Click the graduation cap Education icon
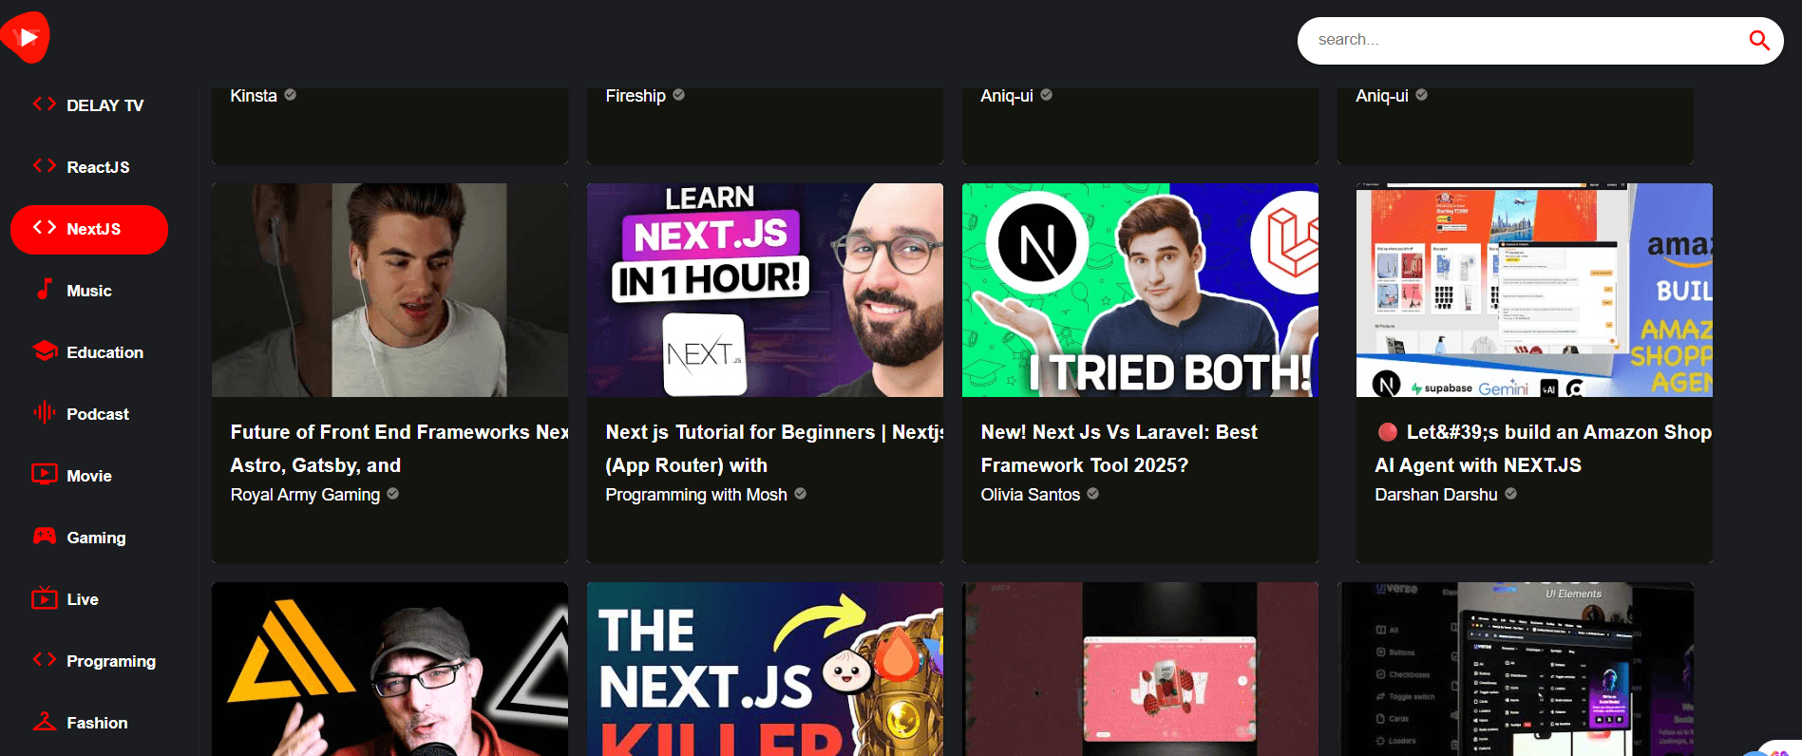Screen dimensions: 1802x756 (x=45, y=350)
